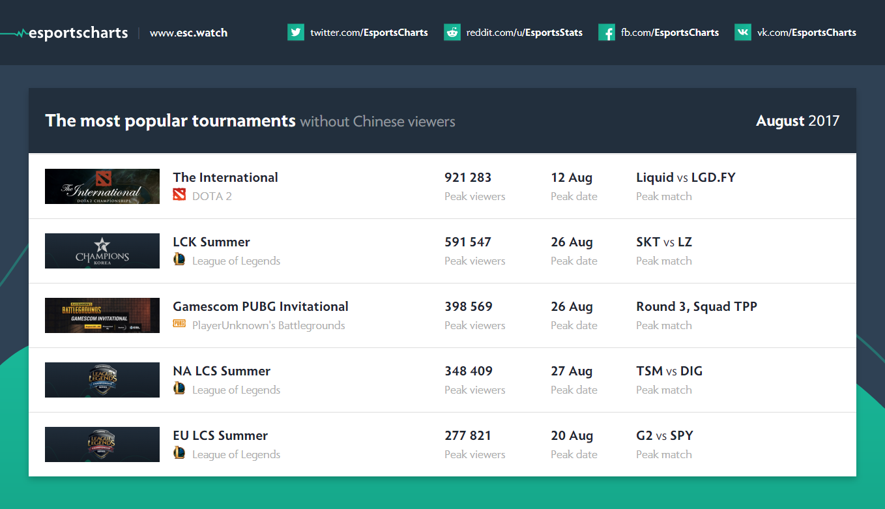The height and width of the screenshot is (509, 885).
Task: Click the red DOTA 2 game icon
Action: pyautogui.click(x=179, y=195)
